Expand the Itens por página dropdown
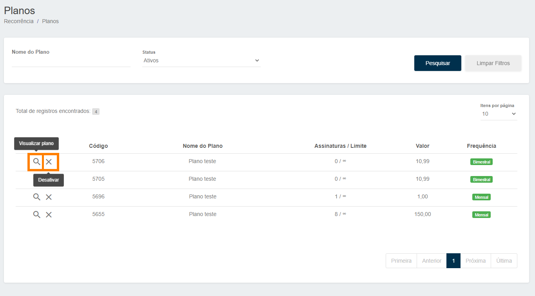This screenshot has width=535, height=296. click(x=499, y=114)
